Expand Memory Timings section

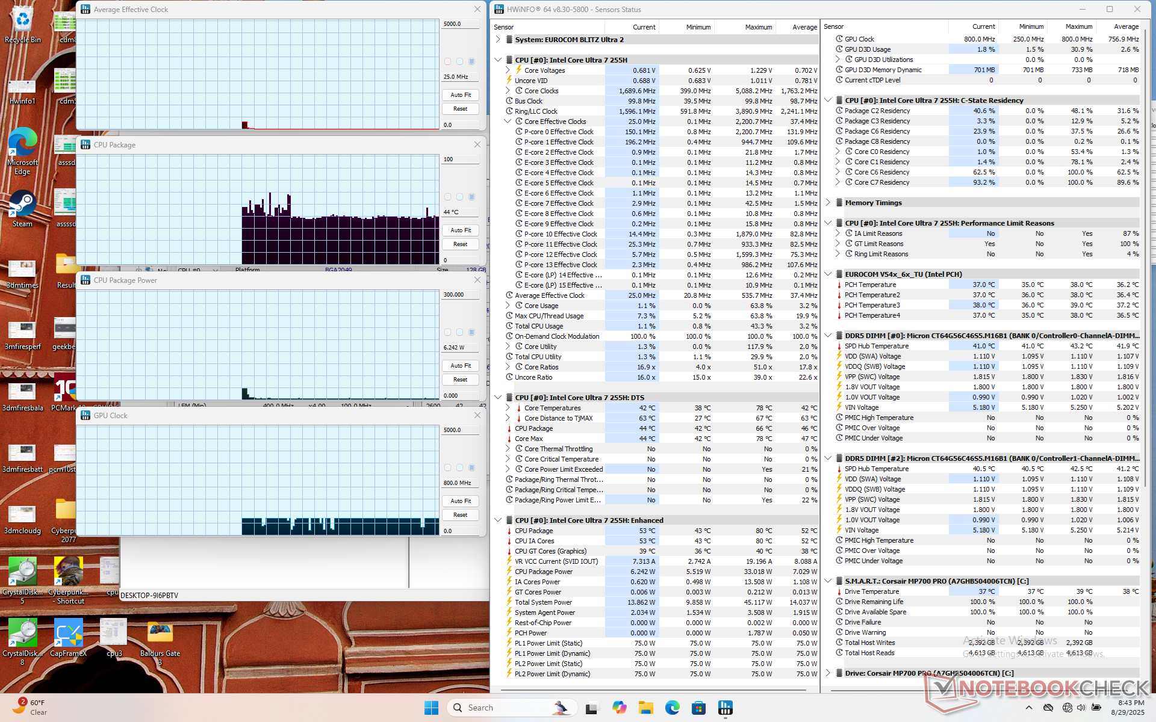point(828,203)
